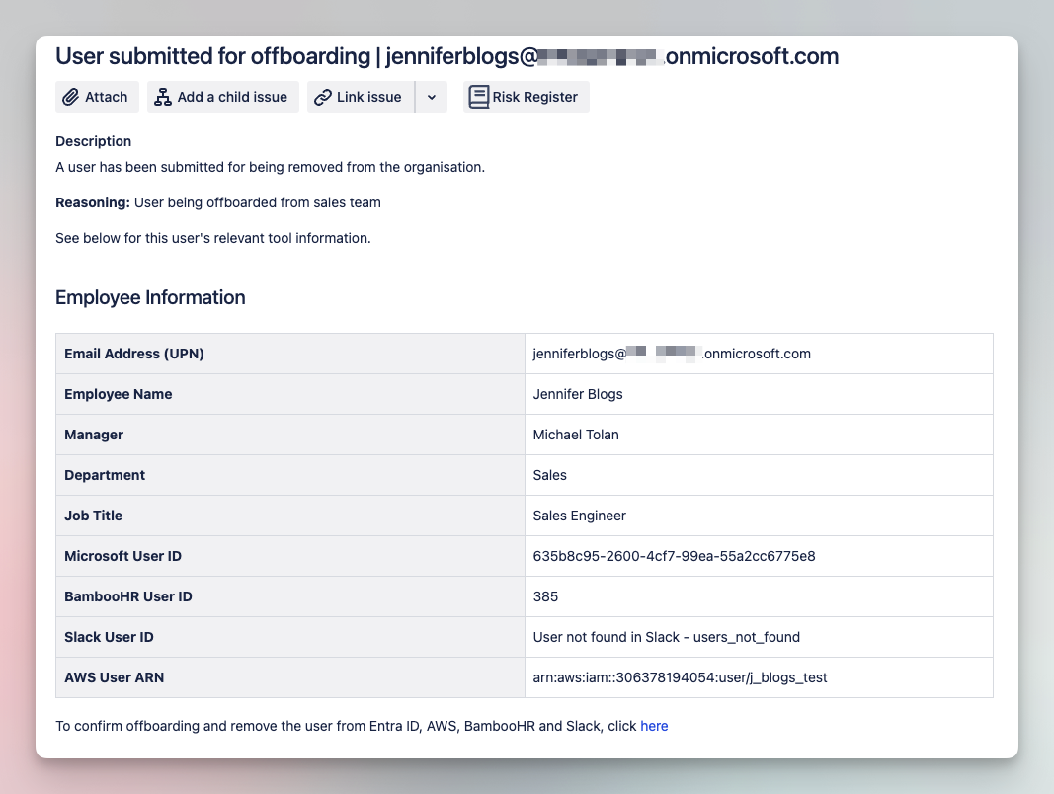Click the Slack user not found cell
1054x794 pixels.
pos(666,637)
